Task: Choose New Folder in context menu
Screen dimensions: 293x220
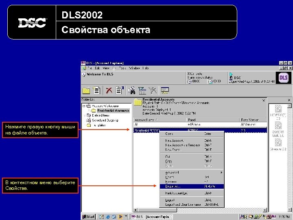Action: pos(192,150)
